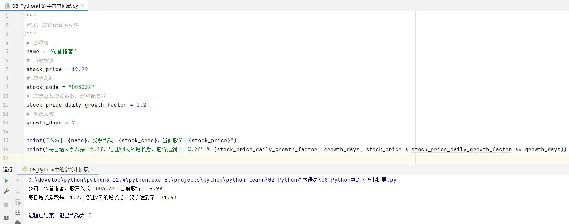Click the down arrow in run console
569x224 pixels.
tap(18, 192)
